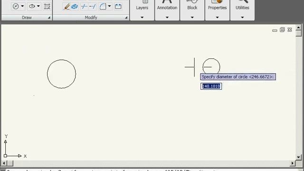Select the Extend tool icon
Viewport: 304px width, 171px height.
click(93, 7)
